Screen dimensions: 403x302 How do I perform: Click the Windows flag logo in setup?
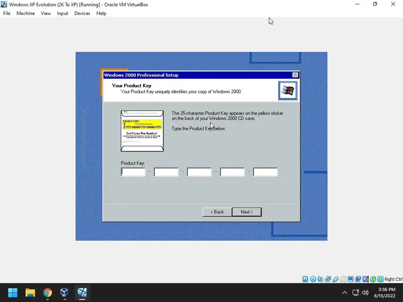point(288,91)
